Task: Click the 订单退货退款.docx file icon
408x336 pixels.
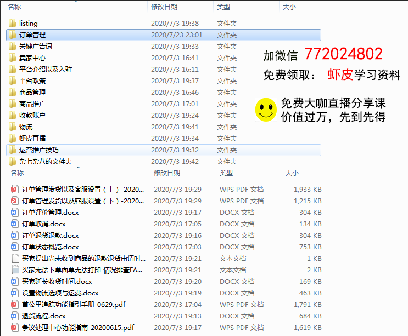Action: click(x=15, y=235)
